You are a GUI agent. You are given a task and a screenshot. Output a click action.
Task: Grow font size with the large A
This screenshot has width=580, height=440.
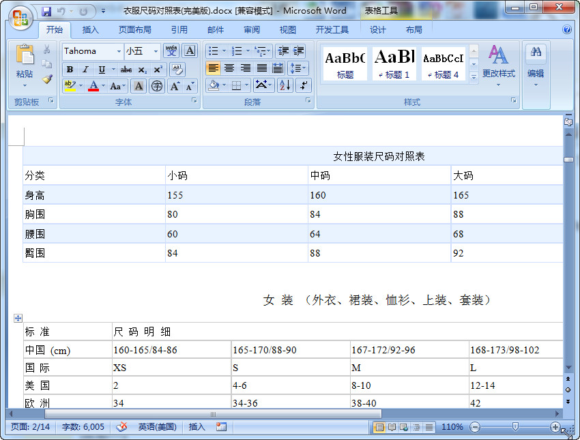click(x=175, y=86)
